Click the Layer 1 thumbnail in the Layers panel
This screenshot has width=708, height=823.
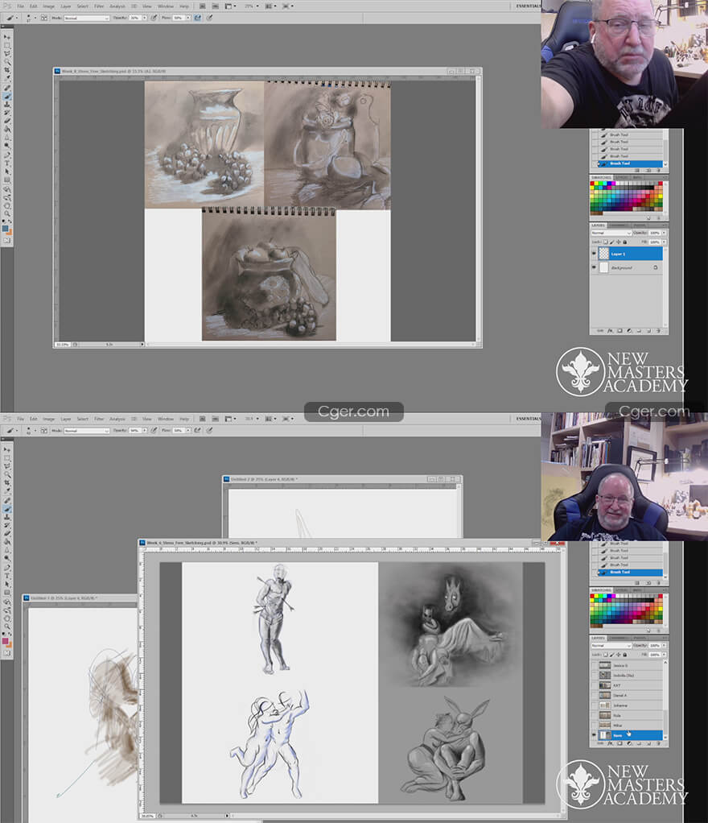coord(604,254)
